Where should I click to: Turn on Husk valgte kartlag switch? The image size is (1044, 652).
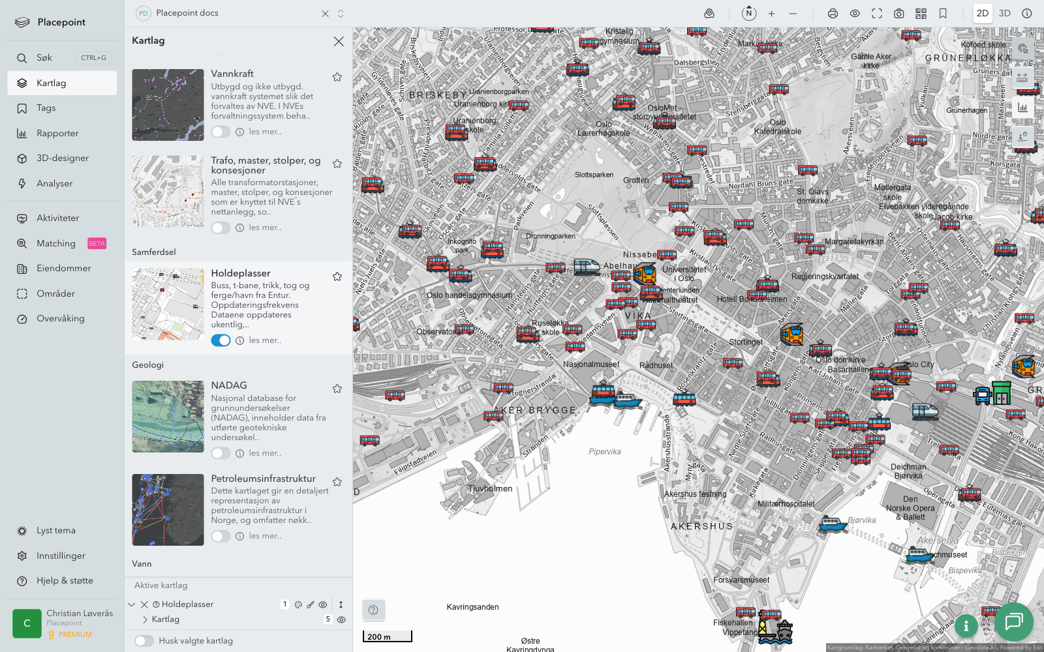(144, 641)
